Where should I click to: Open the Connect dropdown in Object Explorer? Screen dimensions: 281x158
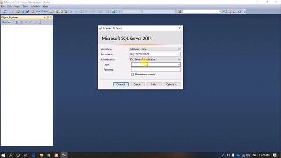point(8,22)
